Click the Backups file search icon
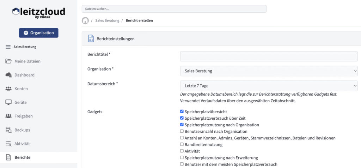 [x=8, y=130]
